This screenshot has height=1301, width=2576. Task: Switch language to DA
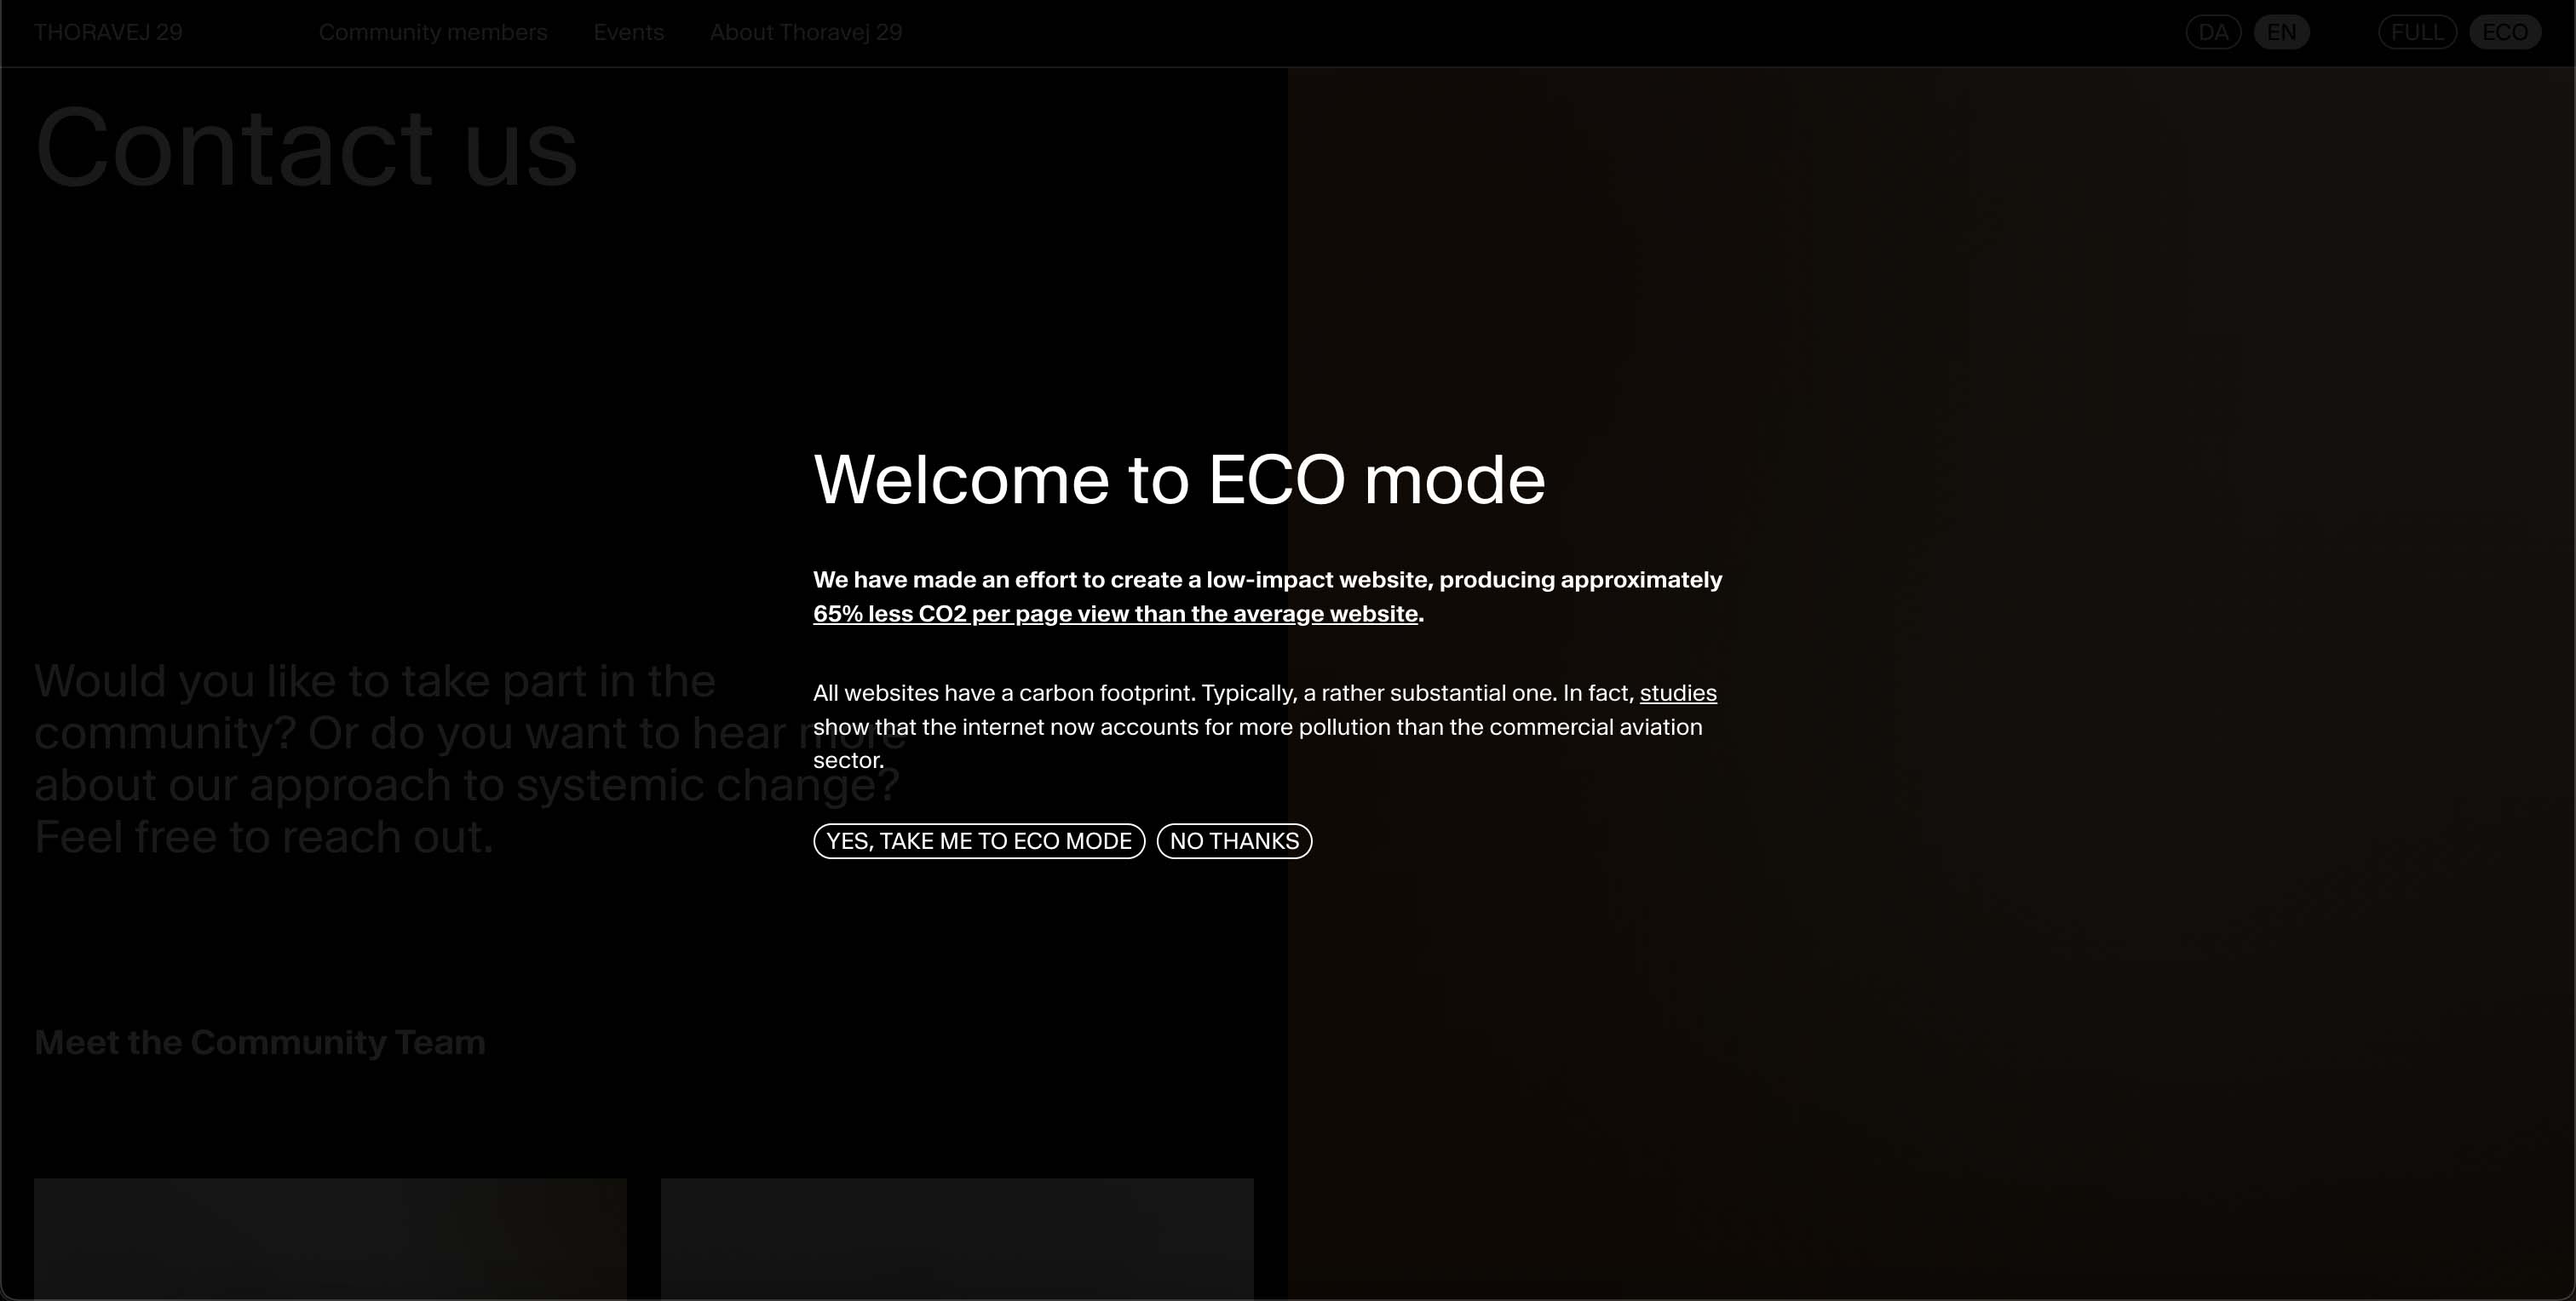point(2212,32)
